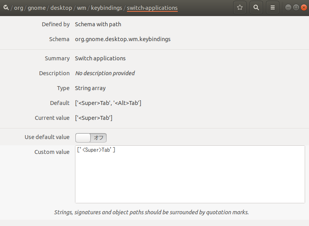Click inside the Custom value text box
This screenshot has height=226, width=309.
190,174
